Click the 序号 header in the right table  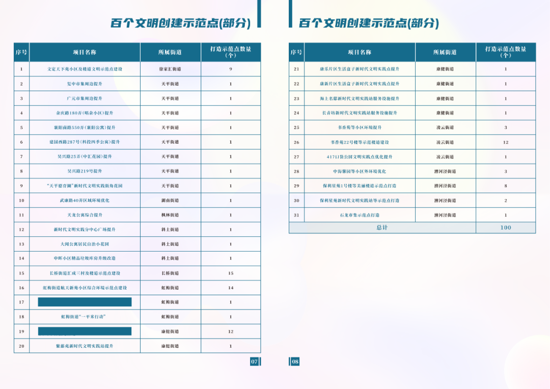click(x=296, y=52)
